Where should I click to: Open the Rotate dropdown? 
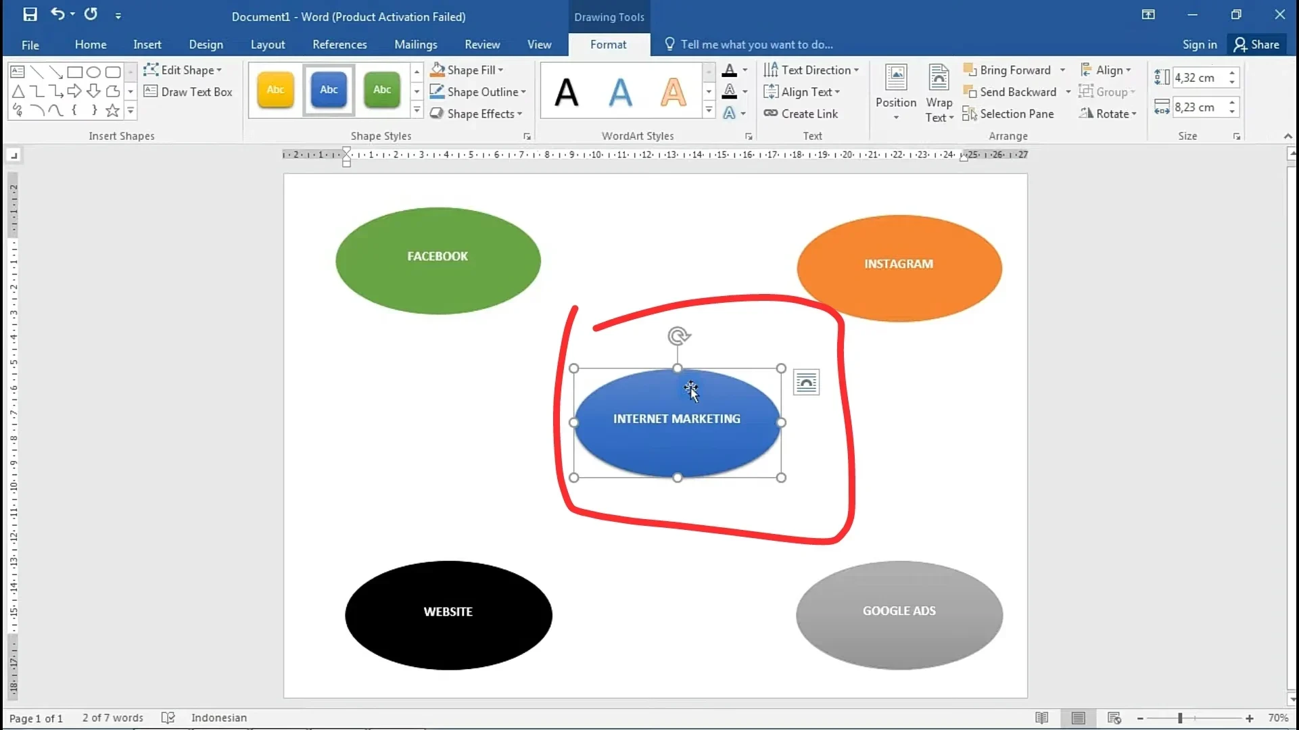point(1108,114)
